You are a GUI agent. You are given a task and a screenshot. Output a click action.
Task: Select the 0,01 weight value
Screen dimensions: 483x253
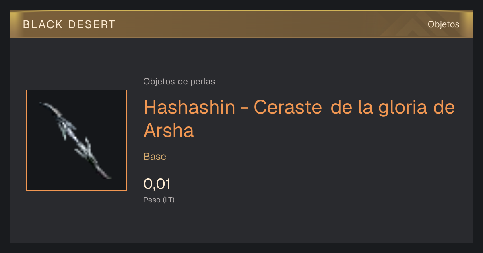click(x=157, y=184)
